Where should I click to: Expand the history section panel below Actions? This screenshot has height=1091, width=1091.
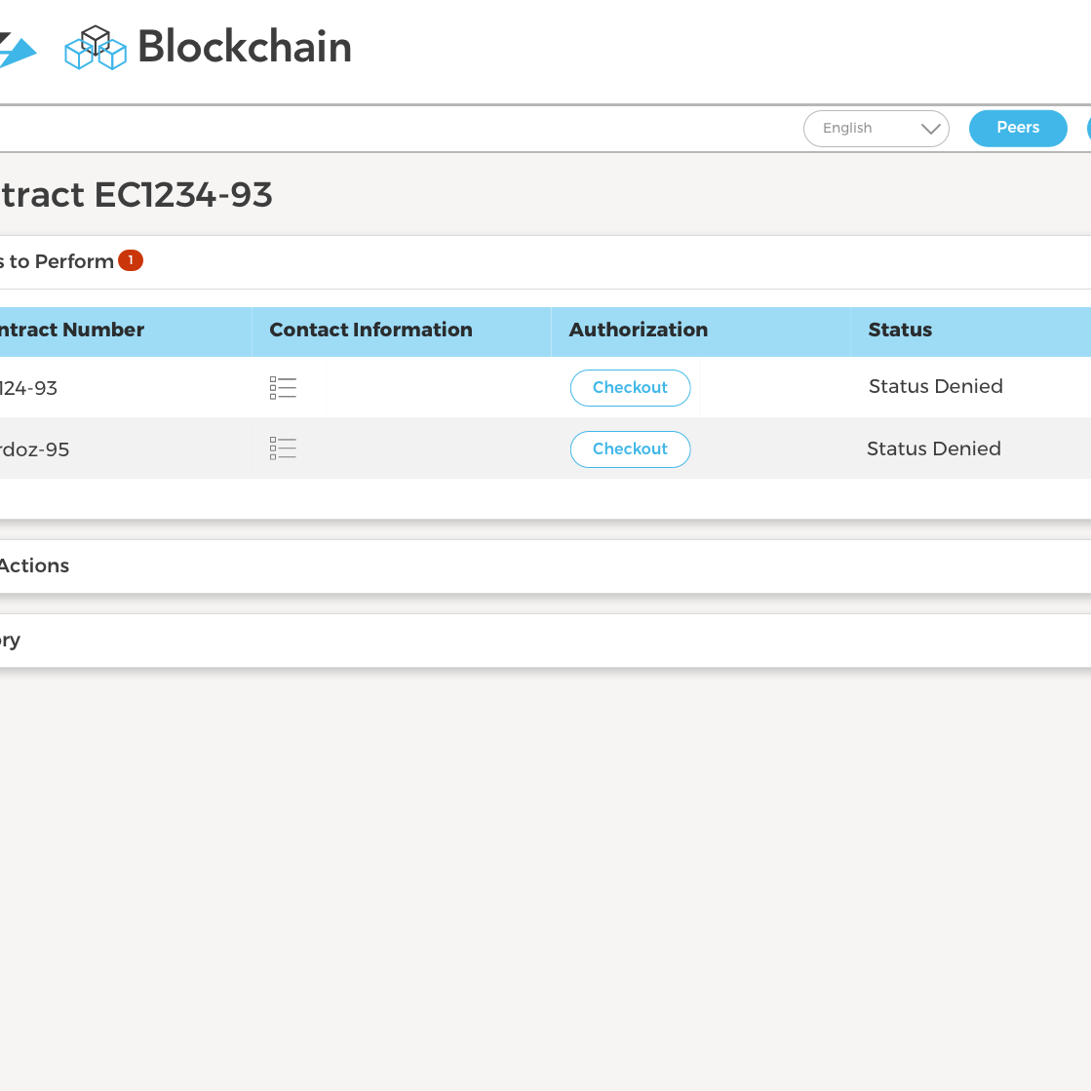pyautogui.click(x=546, y=641)
